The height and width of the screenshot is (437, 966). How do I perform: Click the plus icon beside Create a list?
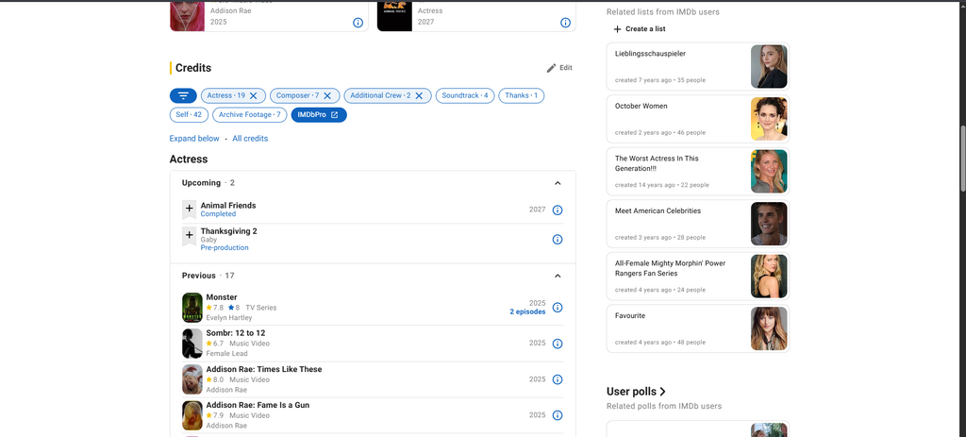click(x=617, y=29)
